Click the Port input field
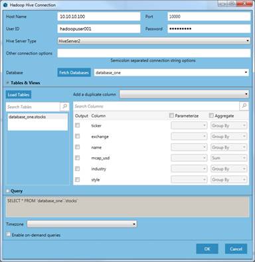255x262 pixels. click(x=209, y=17)
